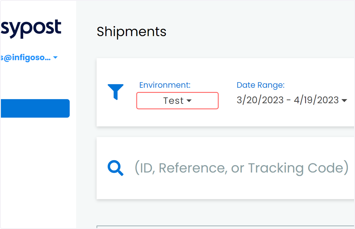The width and height of the screenshot is (355, 229).
Task: Select the word Test in environment selector
Action: (174, 101)
